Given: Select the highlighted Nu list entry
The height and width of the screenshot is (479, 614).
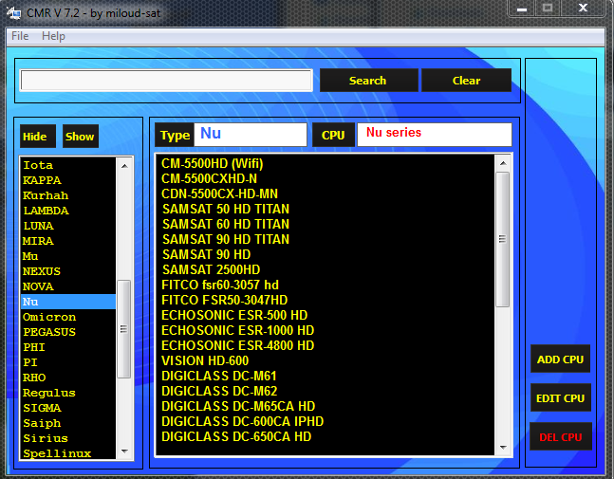Looking at the screenshot, I should (x=68, y=302).
